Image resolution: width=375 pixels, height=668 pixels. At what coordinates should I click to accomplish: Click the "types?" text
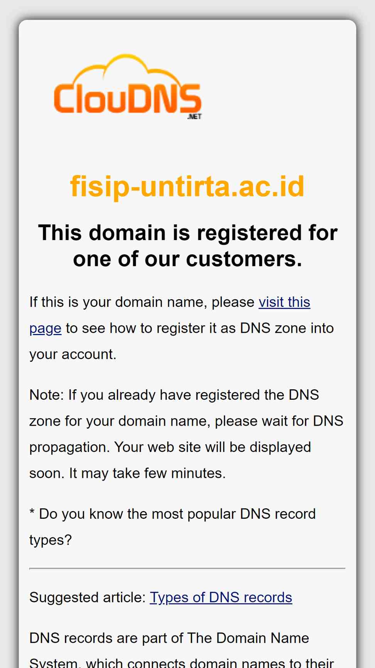[x=51, y=540]
